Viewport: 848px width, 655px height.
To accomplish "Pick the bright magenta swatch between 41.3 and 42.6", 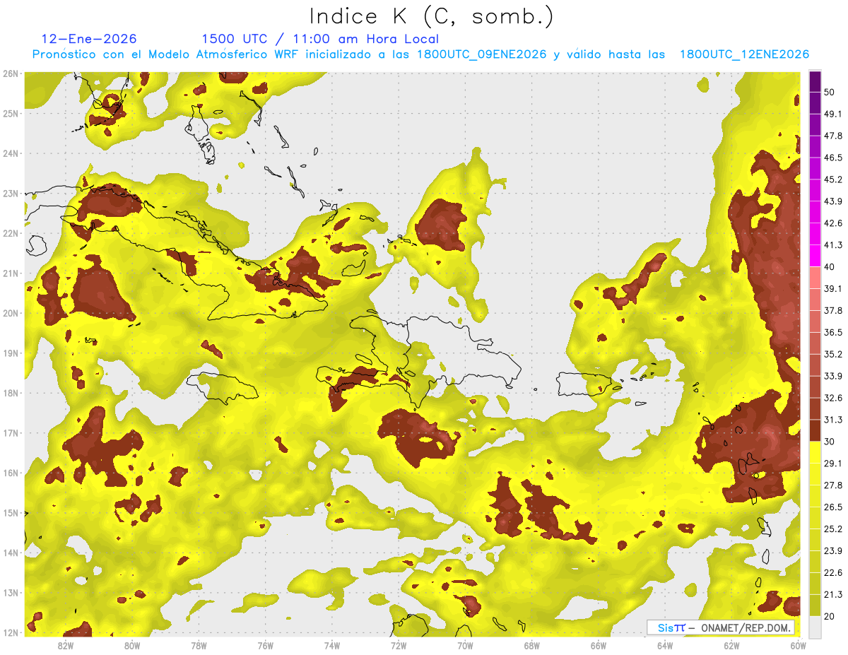I will coord(815,234).
